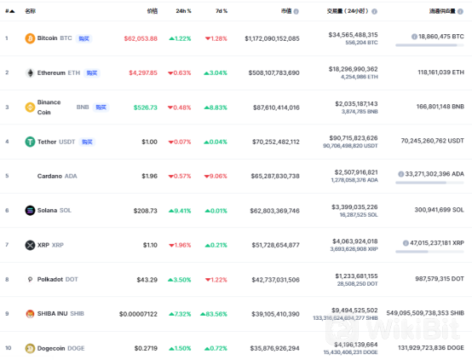The height and width of the screenshot is (360, 472).
Task: Click the Dogecoin logo icon
Action: [30, 348]
